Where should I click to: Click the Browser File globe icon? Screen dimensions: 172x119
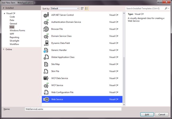[46, 29]
